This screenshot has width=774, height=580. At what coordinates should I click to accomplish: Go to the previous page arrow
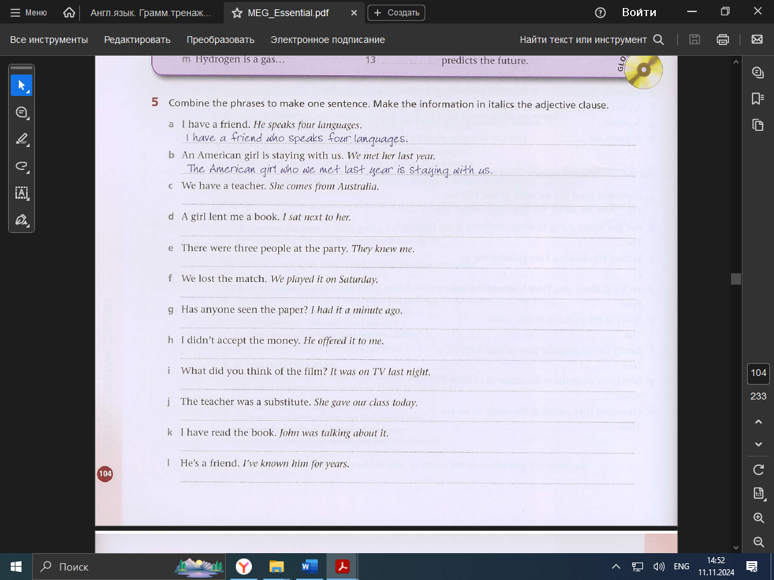[759, 422]
